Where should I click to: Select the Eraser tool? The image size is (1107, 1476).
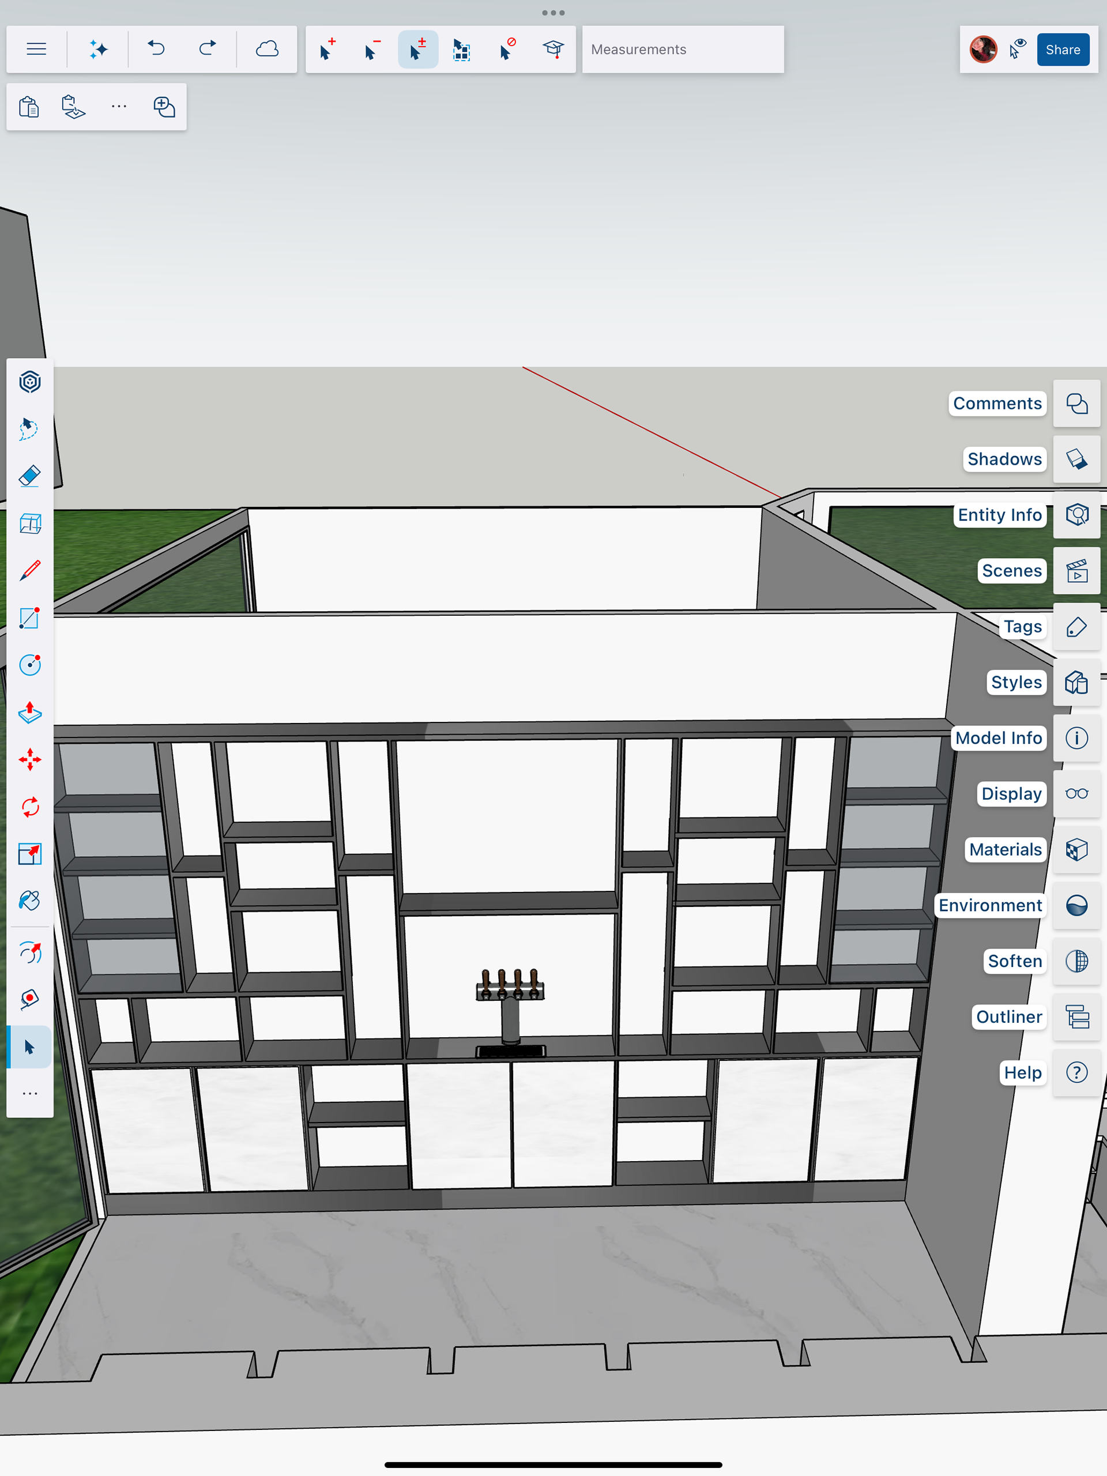point(29,476)
